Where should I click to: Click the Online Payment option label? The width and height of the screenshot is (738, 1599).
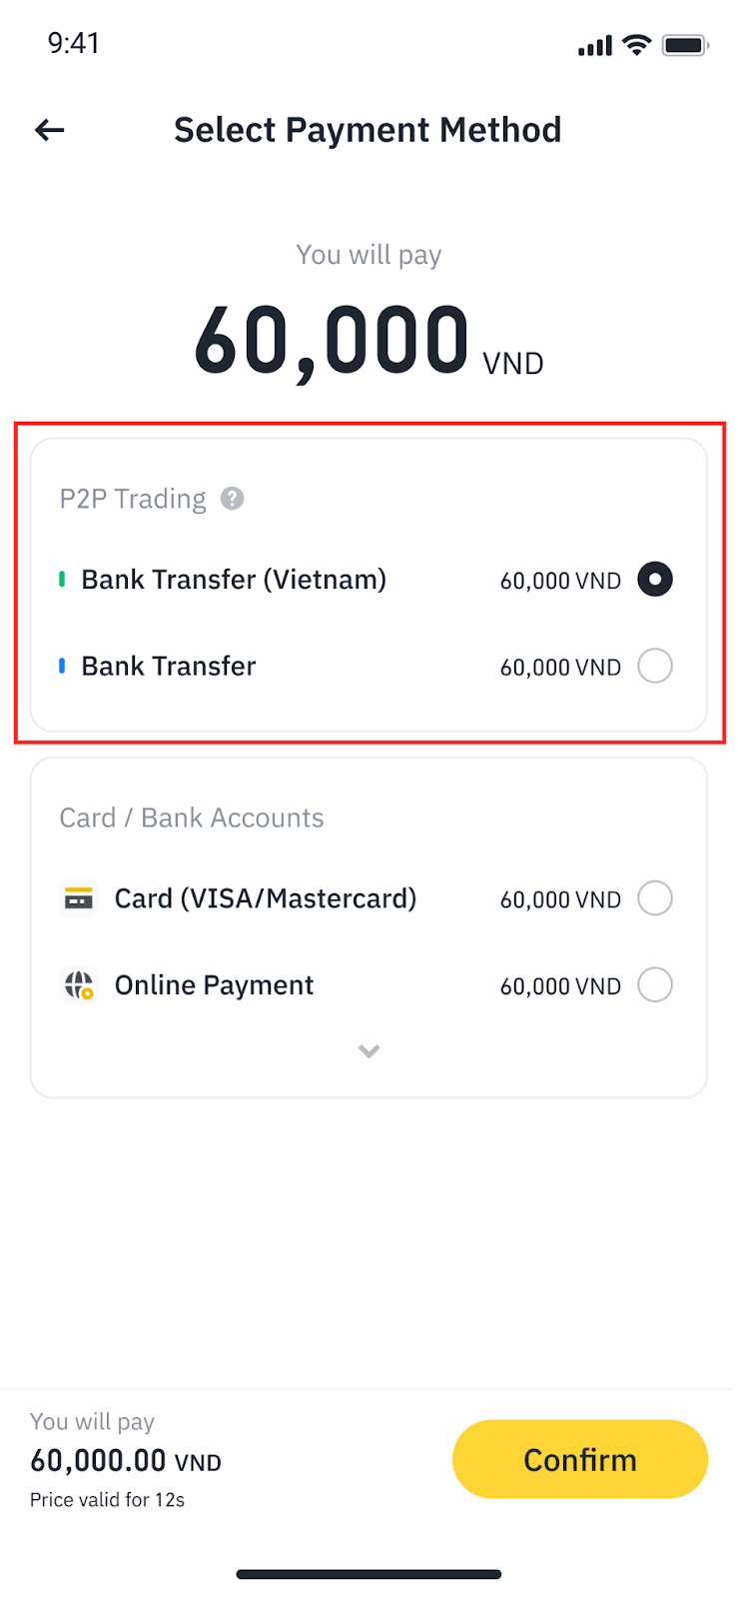click(214, 985)
